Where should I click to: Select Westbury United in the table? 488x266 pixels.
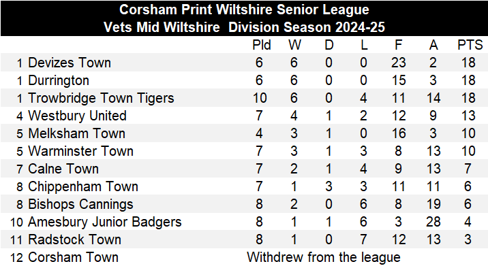[77, 116]
